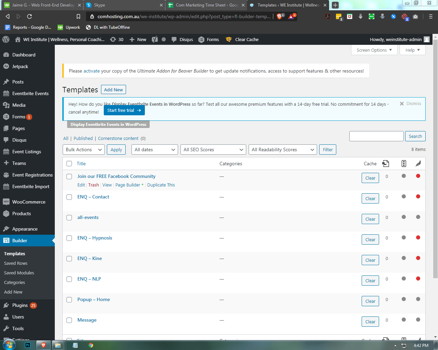This screenshot has width=438, height=350.
Task: Click the Windows Start button
Action: click(9, 345)
